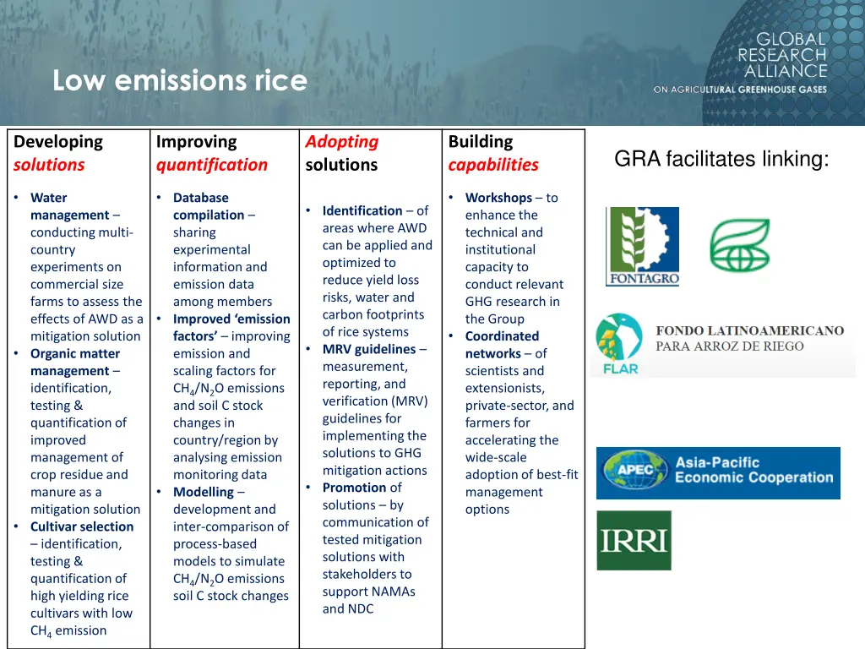Image resolution: width=865 pixels, height=649 pixels.
Task: Click 'verification (MRV)' text line
Action: coord(375,401)
